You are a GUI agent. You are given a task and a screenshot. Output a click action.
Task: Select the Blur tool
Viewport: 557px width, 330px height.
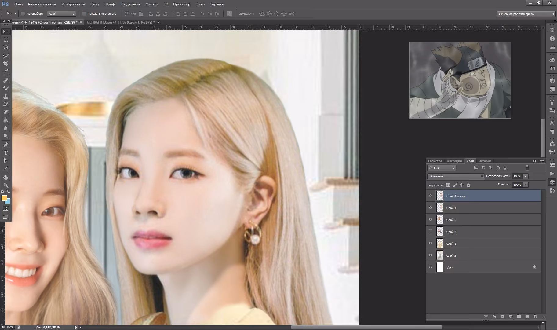click(x=6, y=128)
